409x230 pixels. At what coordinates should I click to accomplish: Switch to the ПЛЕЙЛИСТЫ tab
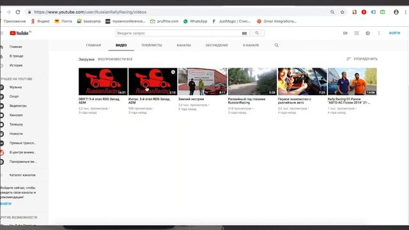pos(151,45)
